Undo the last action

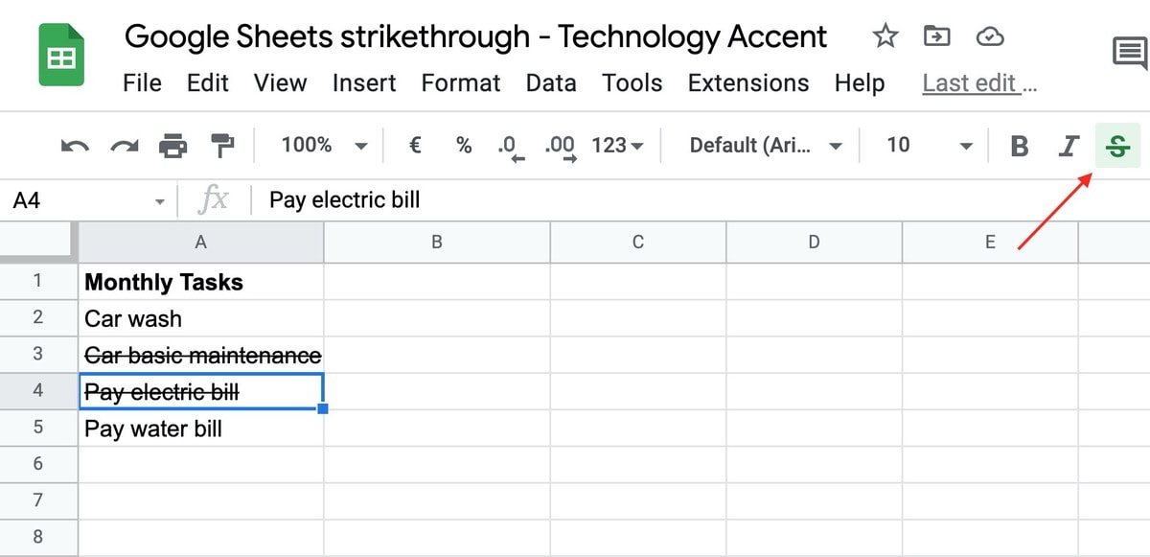[x=75, y=146]
